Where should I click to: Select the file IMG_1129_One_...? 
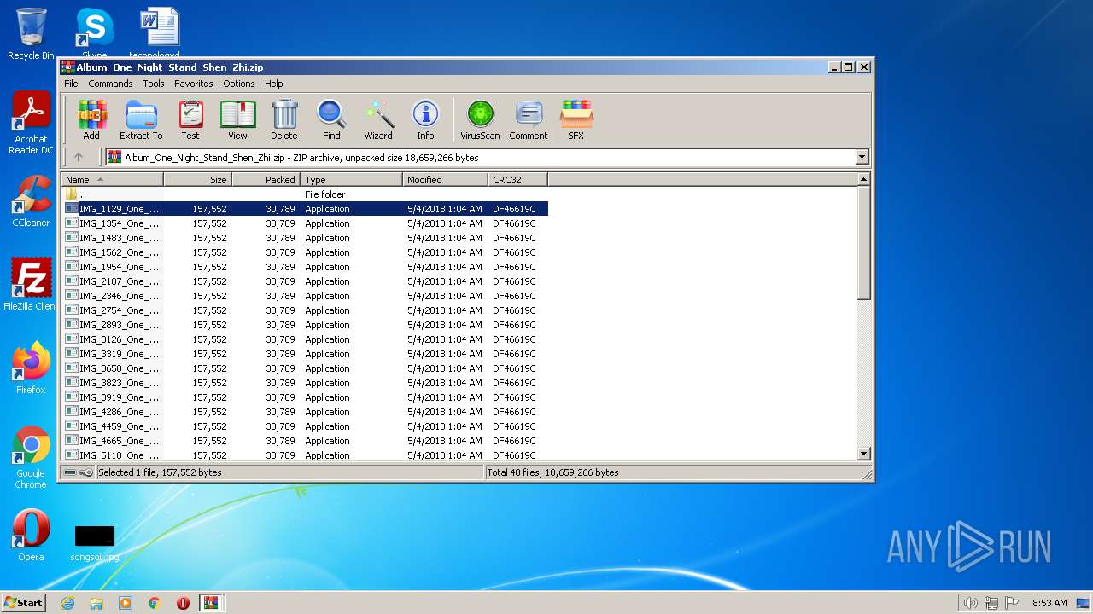(x=305, y=209)
